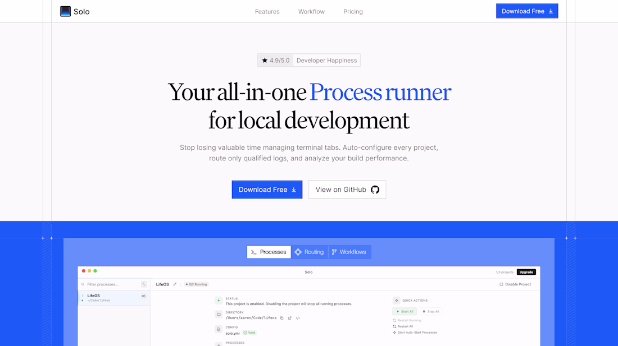618x346 pixels.
Task: Switch to the Processes tab
Action: point(269,252)
